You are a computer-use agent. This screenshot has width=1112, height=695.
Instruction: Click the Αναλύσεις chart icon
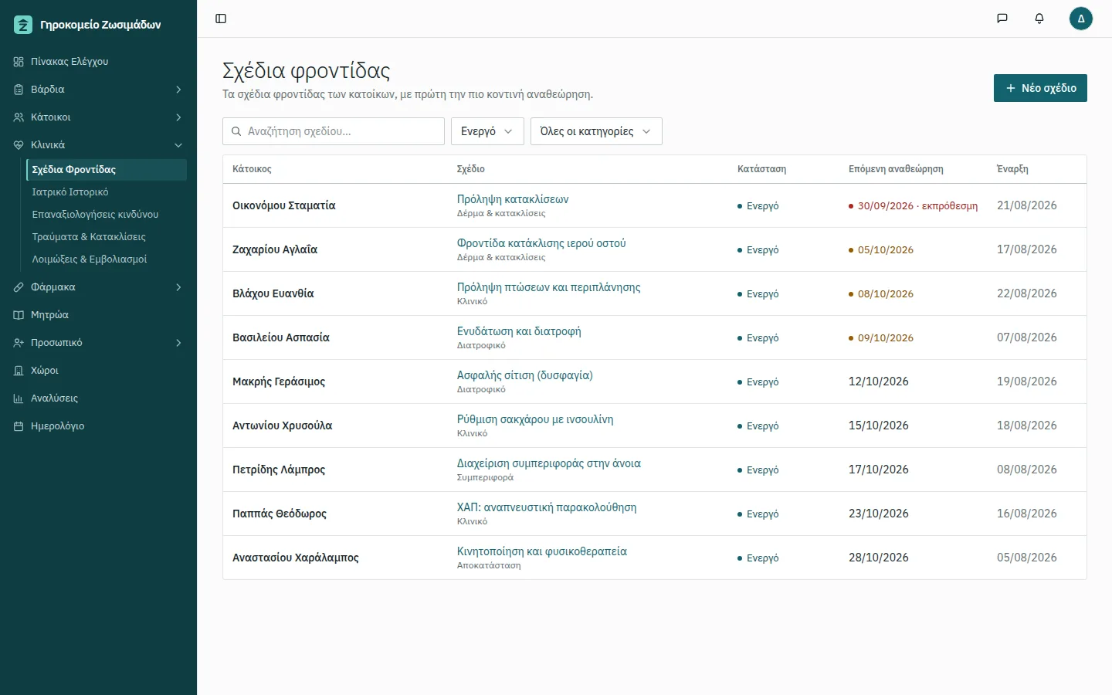pos(19,398)
